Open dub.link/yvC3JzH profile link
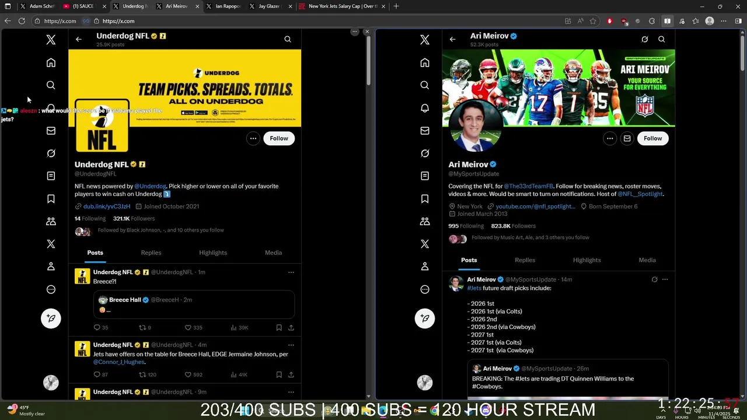The width and height of the screenshot is (747, 420). click(107, 206)
